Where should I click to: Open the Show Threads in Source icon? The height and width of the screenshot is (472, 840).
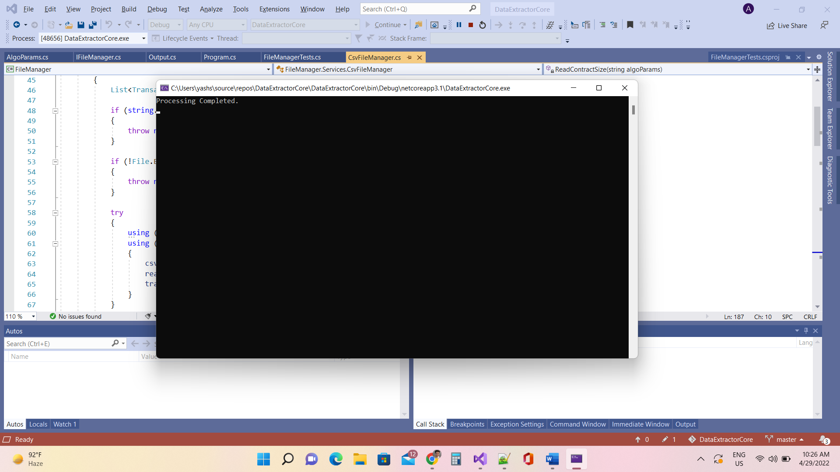pos(550,25)
